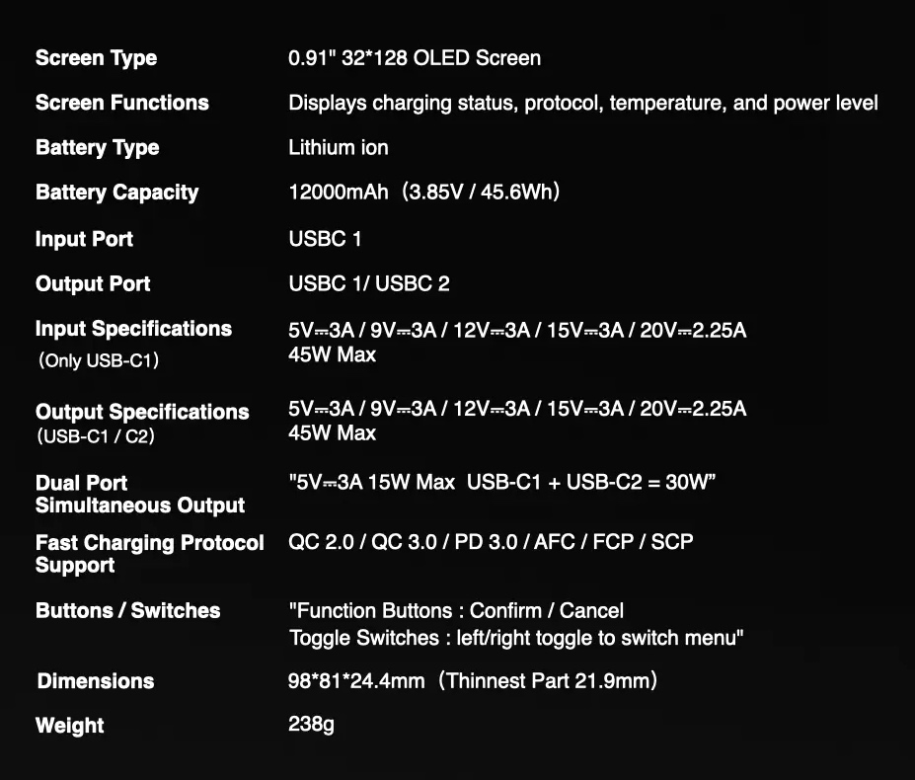Select the "QC 2.0 / QC 3.0" protocol list
Viewport: 915px width, 780px height.
tap(491, 542)
